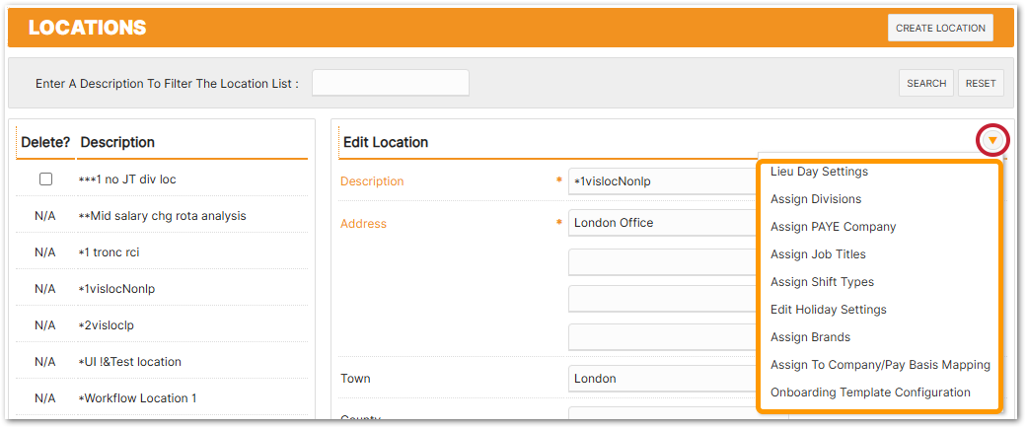
Task: Select *Workflow Location 1 in the list
Action: coord(139,398)
